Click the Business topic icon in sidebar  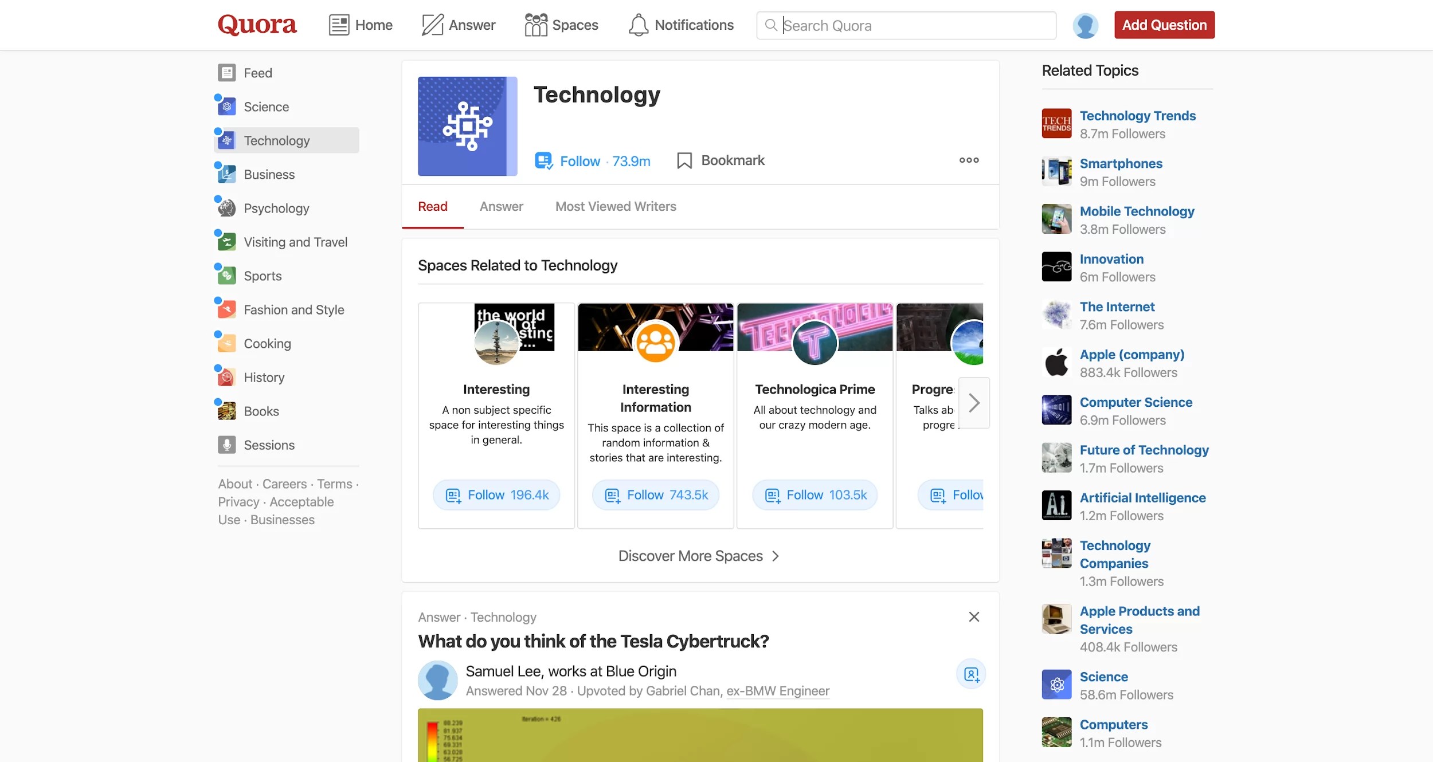(227, 174)
